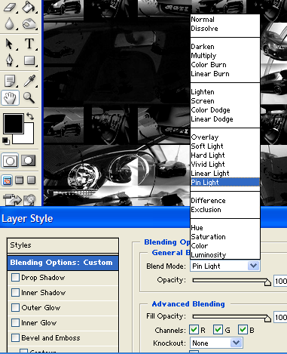Choose Exclusion blend mode
287x354 pixels.
(225, 210)
